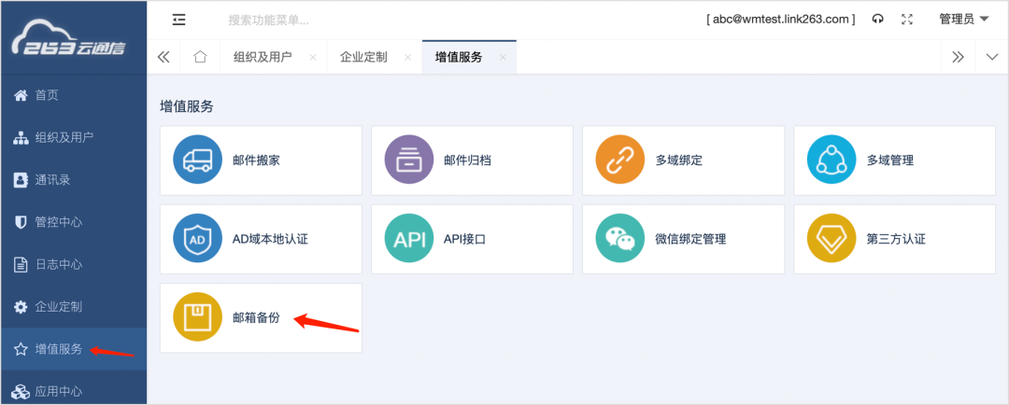
Task: Click the 微信绑定管理 WeChat icon
Action: click(x=619, y=239)
